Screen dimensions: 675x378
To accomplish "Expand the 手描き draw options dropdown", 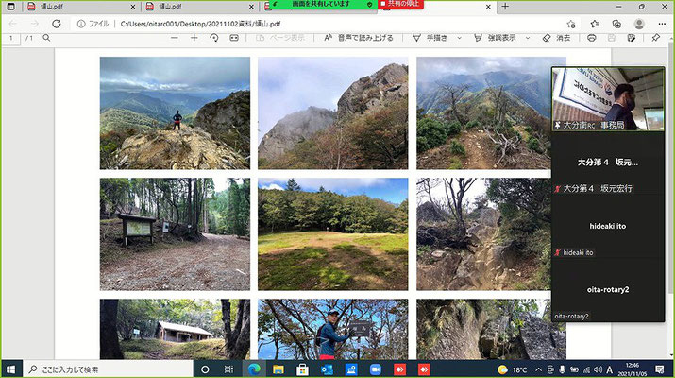I will 460,38.
